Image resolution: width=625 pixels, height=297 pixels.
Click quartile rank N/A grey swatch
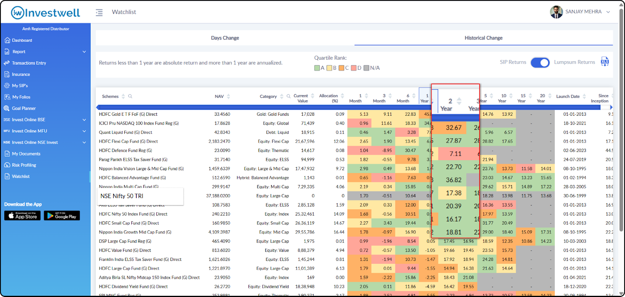point(366,68)
